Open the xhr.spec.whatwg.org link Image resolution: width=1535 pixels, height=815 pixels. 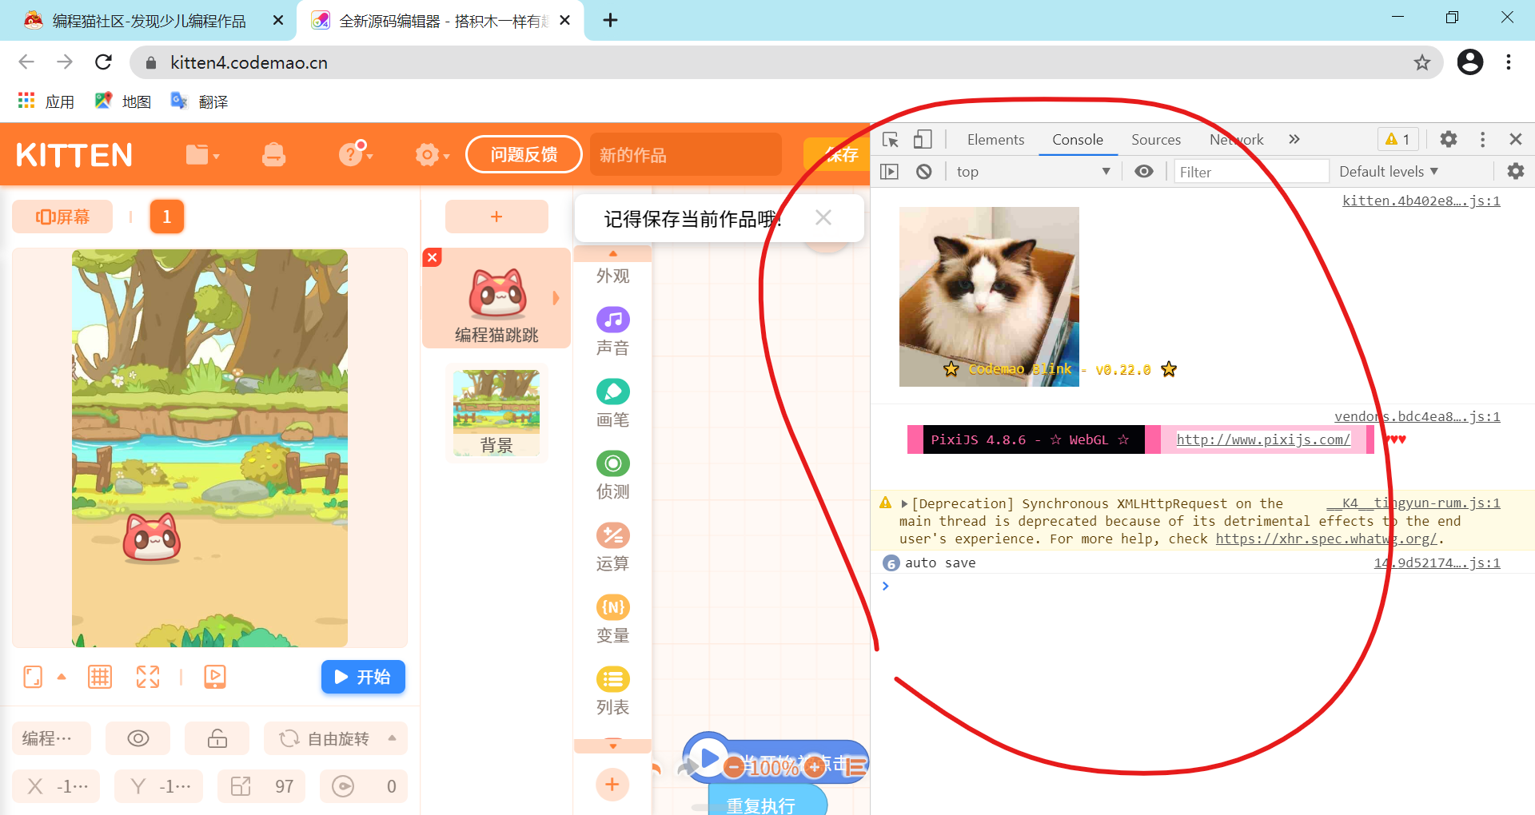click(1326, 539)
